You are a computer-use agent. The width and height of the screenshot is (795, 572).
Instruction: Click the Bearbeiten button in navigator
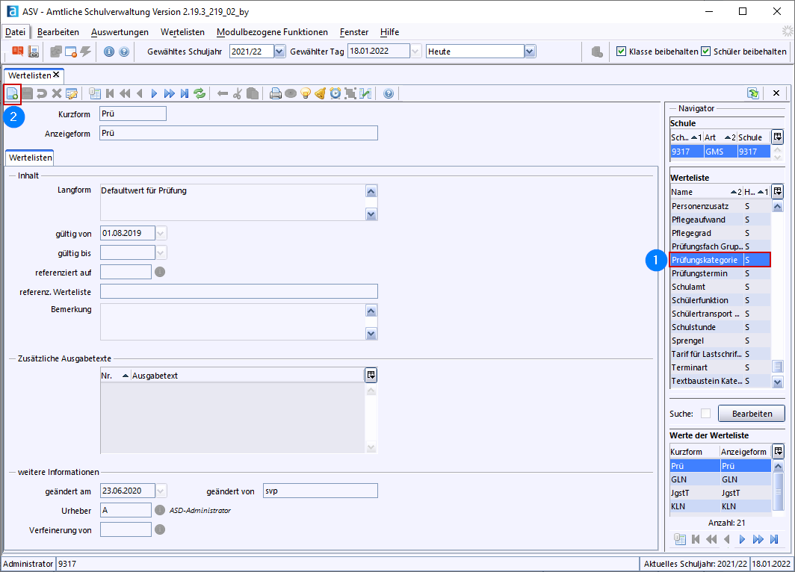pos(752,414)
